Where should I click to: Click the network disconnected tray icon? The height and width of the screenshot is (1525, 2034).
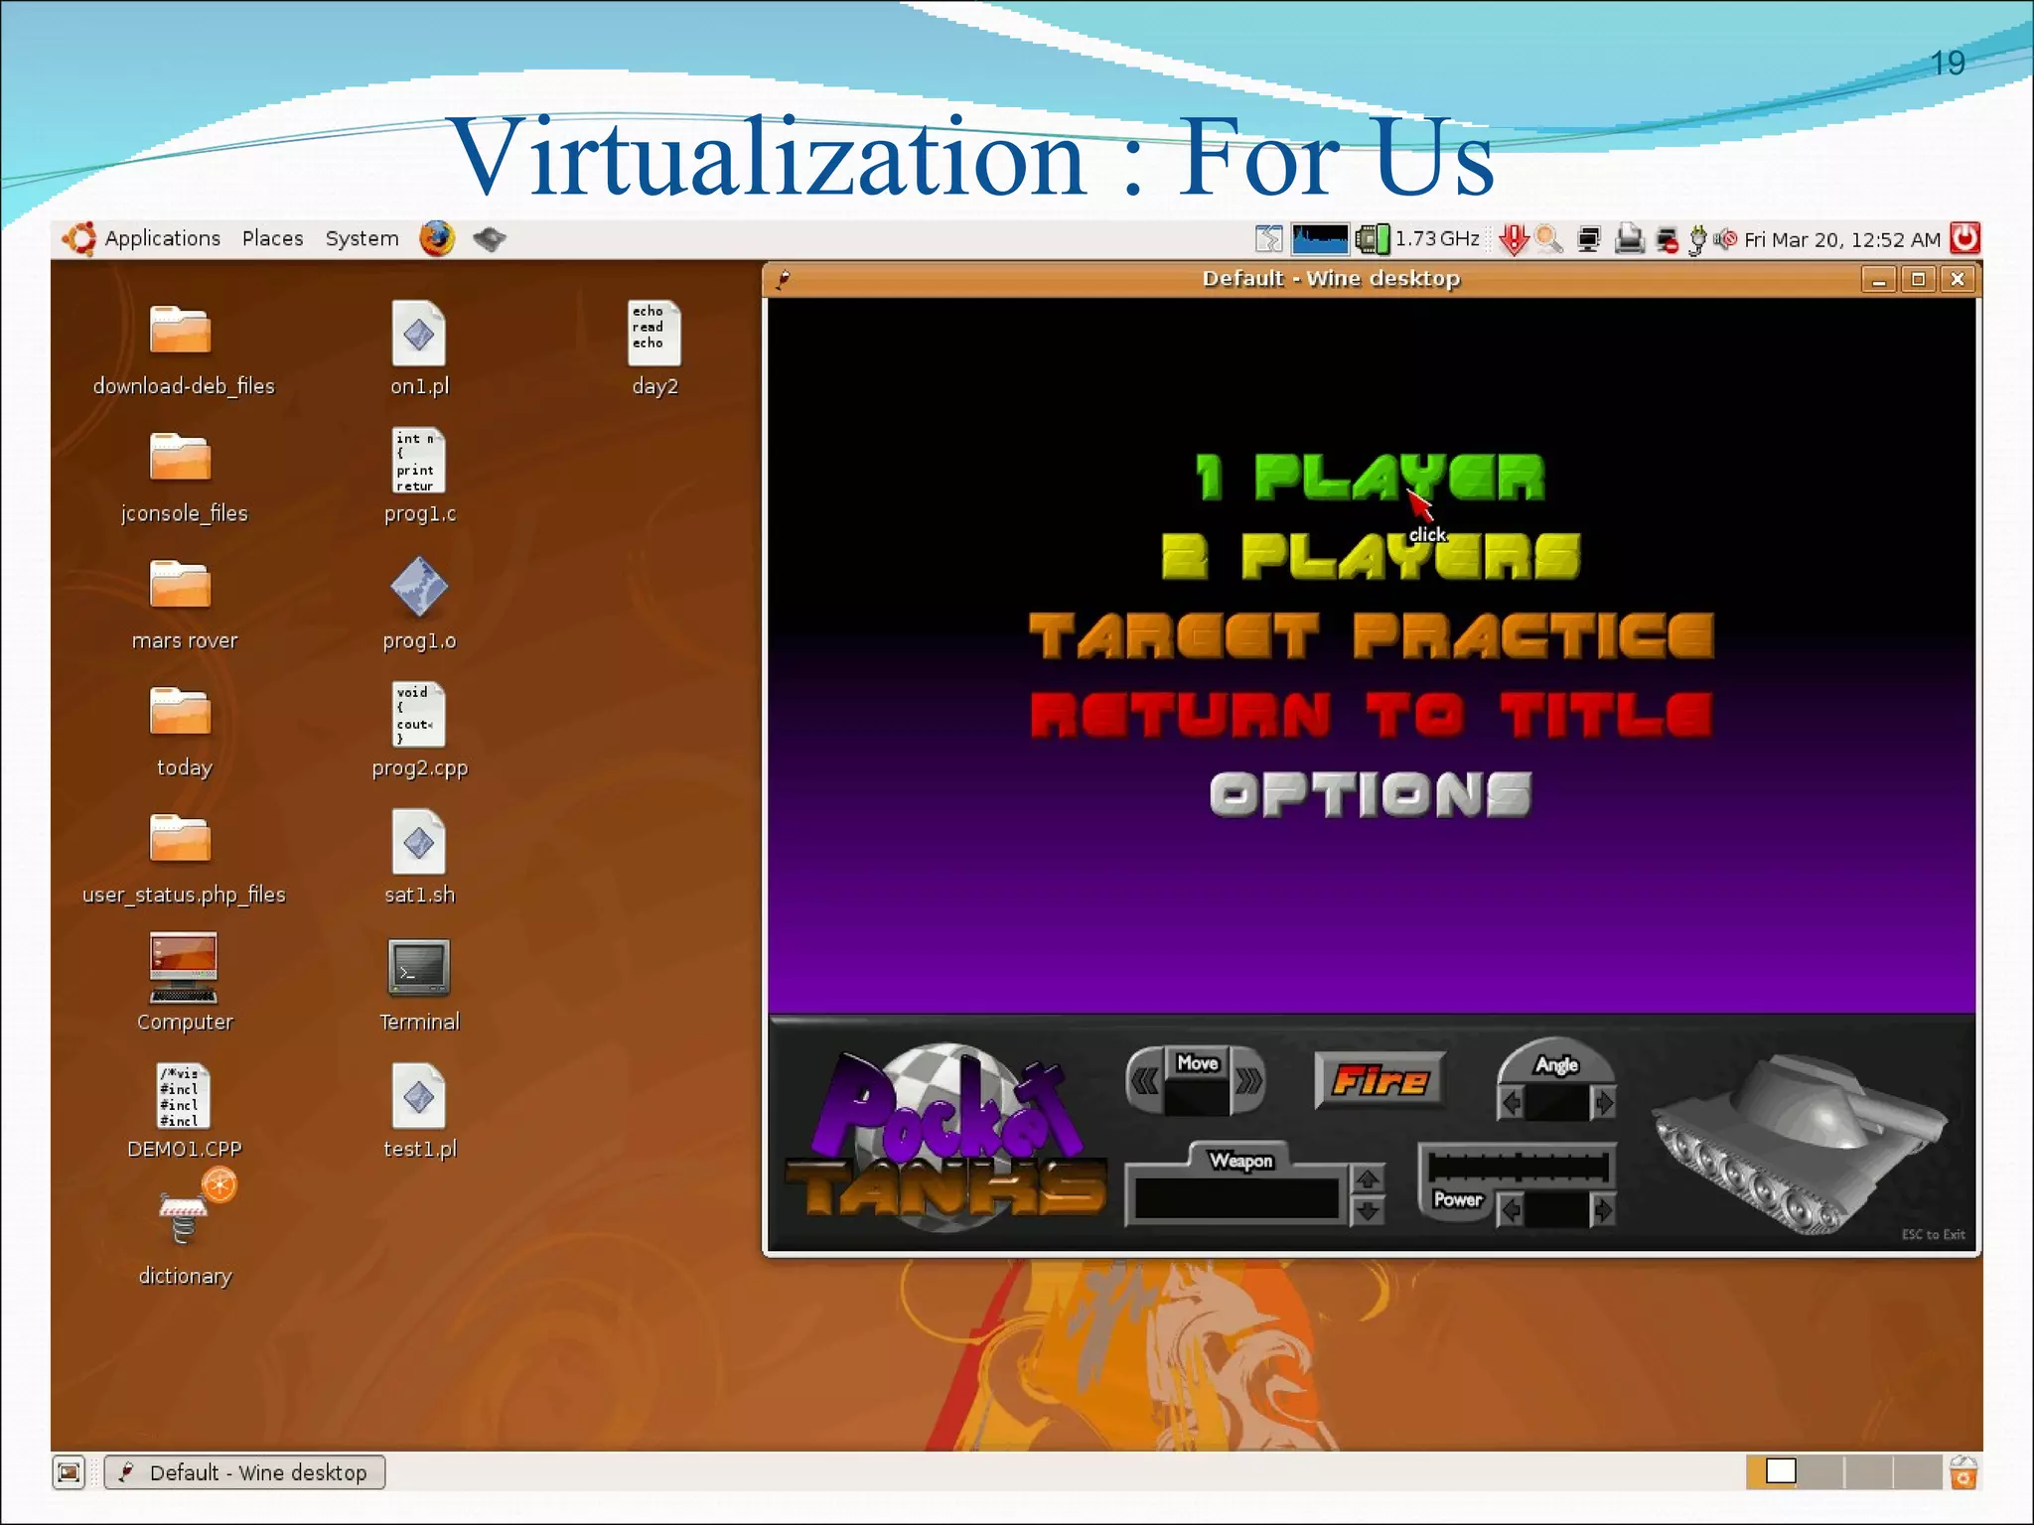pos(1668,239)
